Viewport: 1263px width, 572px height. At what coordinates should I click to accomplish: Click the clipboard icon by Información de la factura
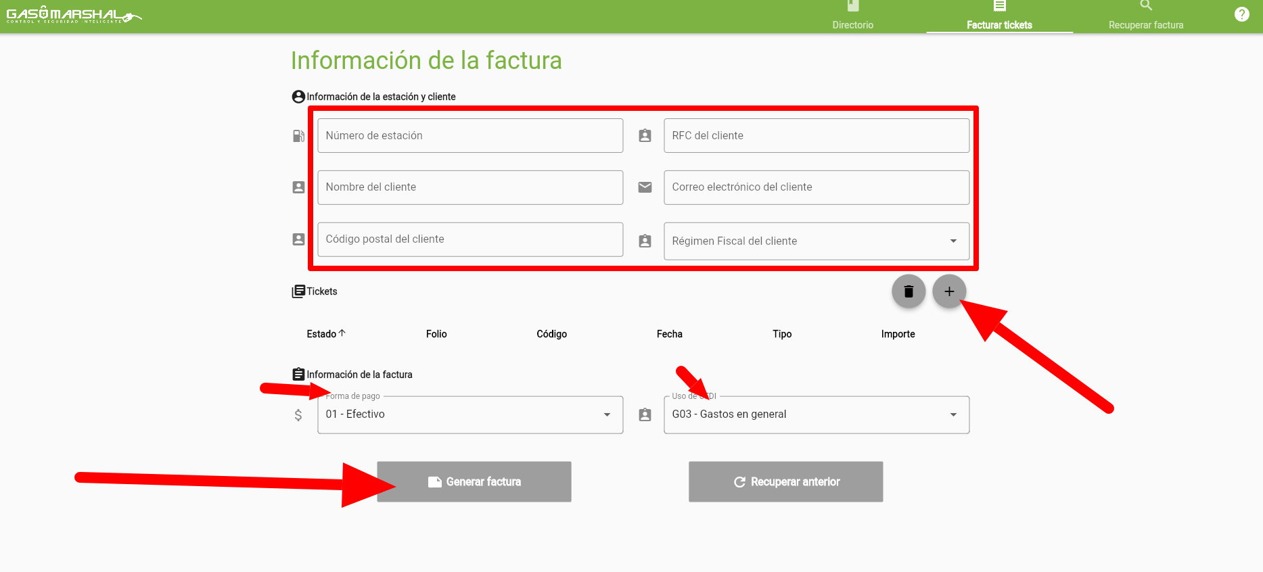[298, 374]
